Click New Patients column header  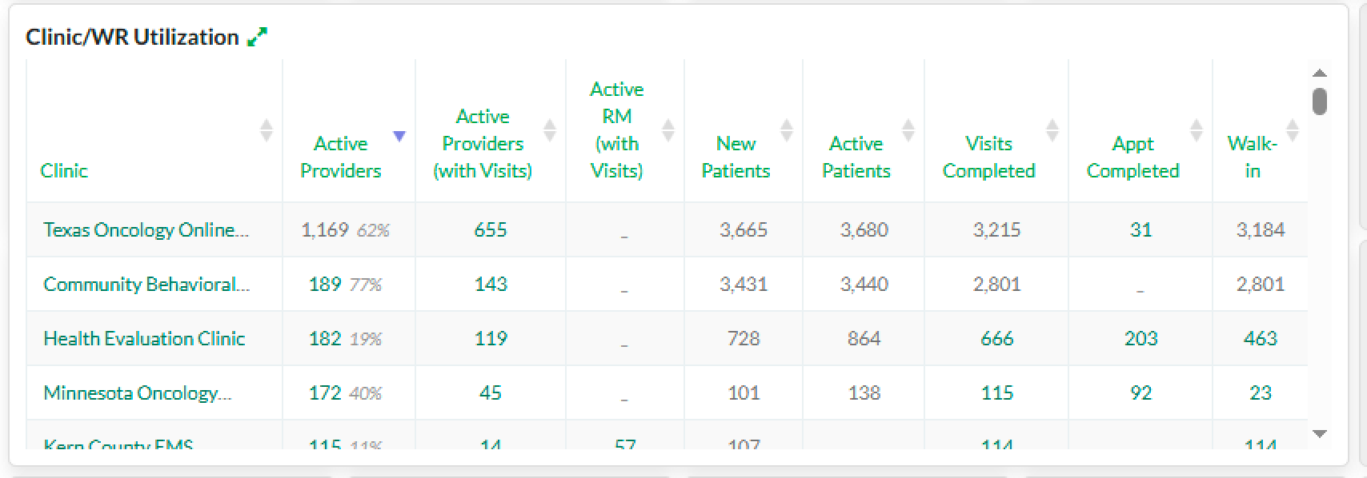736,157
